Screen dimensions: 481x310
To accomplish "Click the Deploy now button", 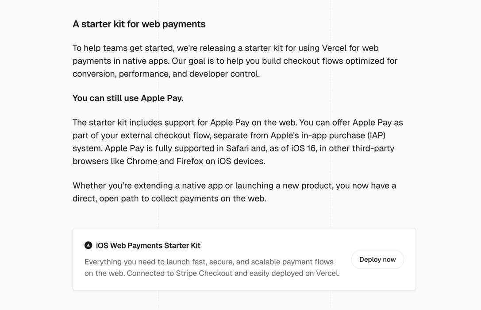I will (377, 260).
